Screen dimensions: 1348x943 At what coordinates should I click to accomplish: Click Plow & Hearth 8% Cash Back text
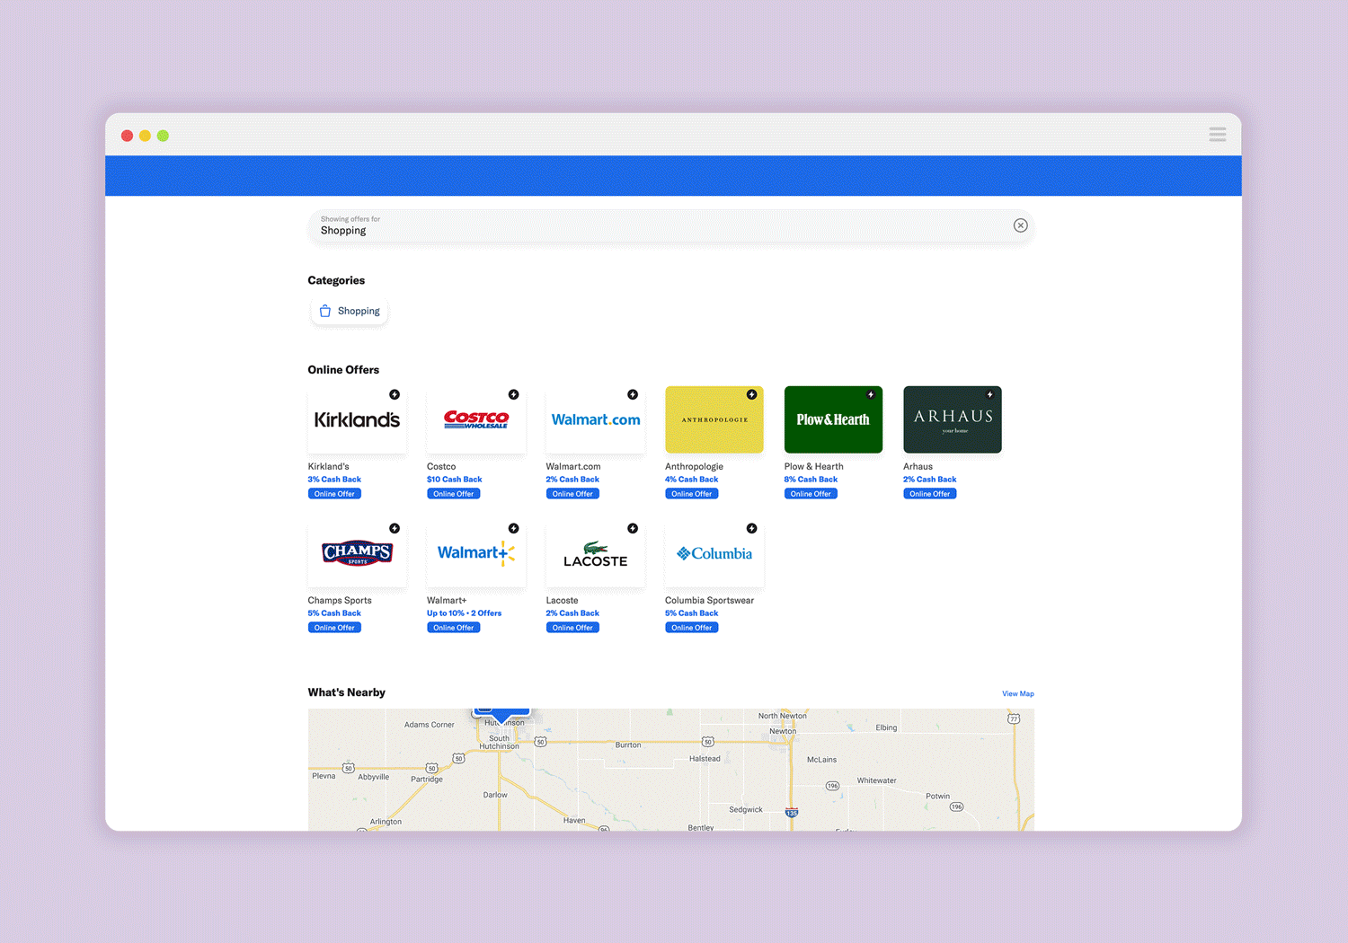click(811, 480)
